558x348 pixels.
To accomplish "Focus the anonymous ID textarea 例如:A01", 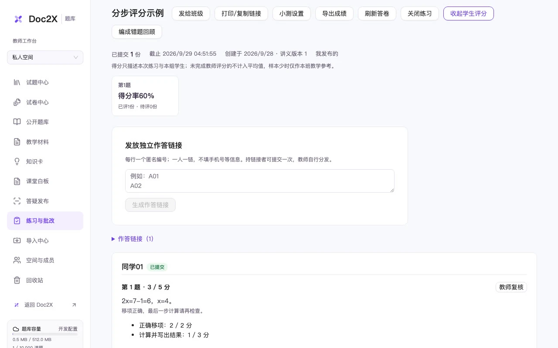I will 260,181.
